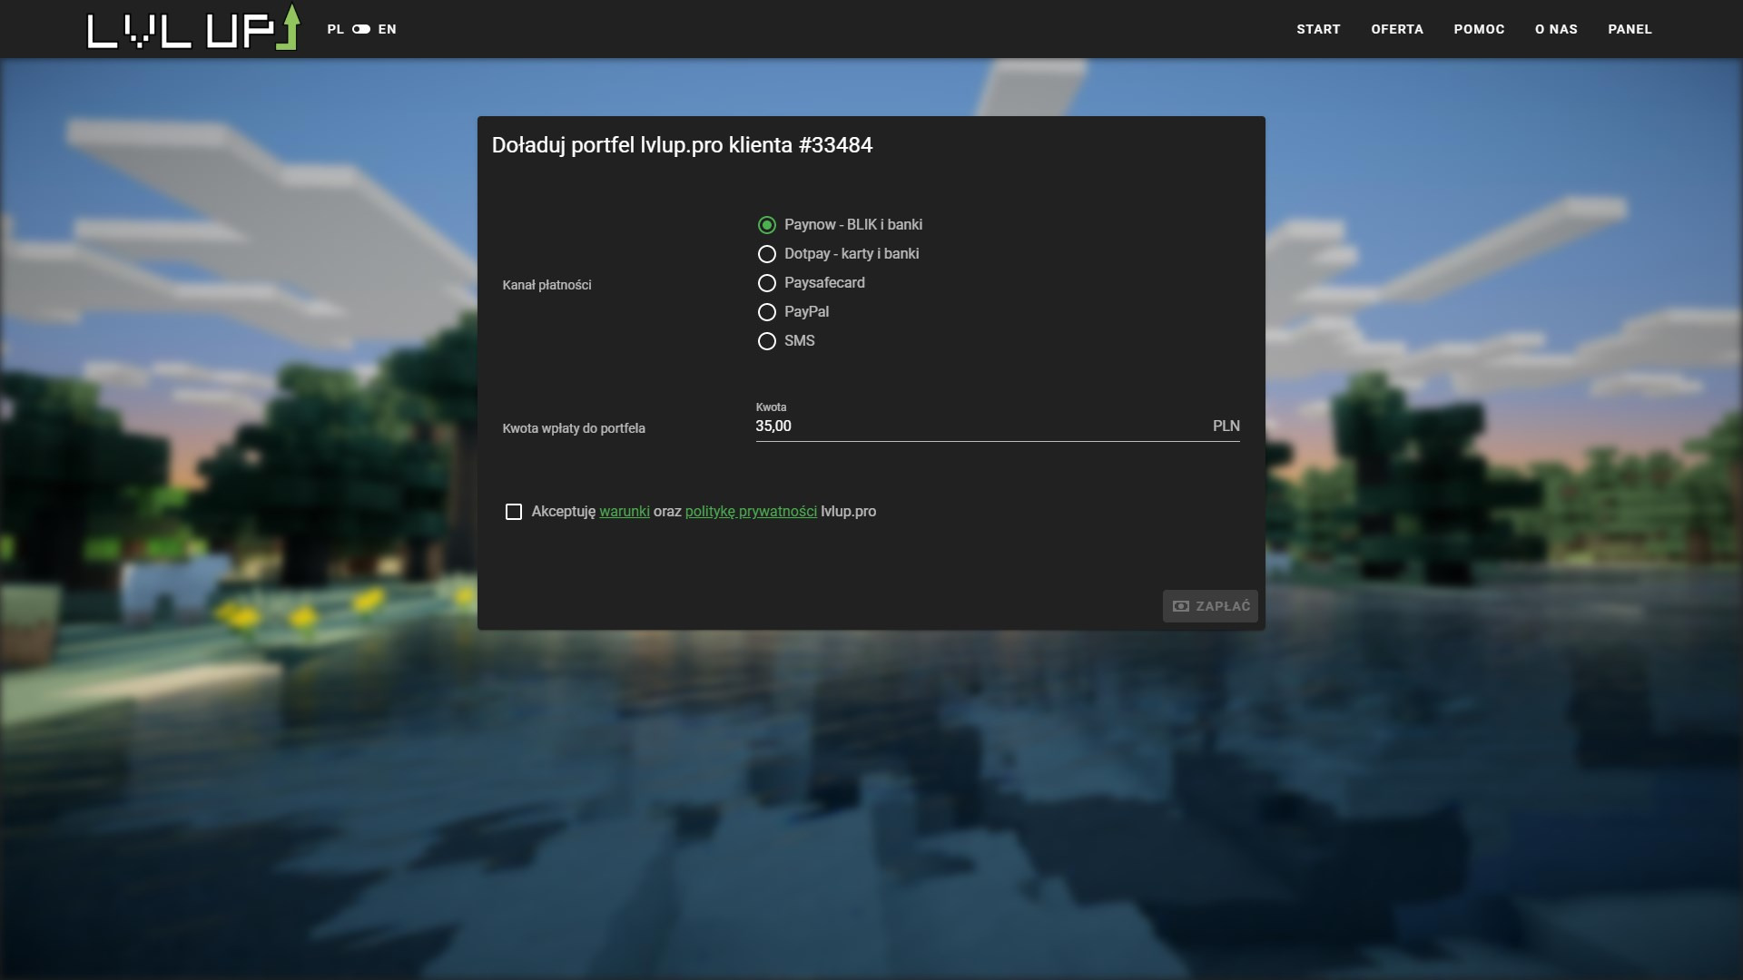Open the politykę prywatności link

[x=751, y=512]
